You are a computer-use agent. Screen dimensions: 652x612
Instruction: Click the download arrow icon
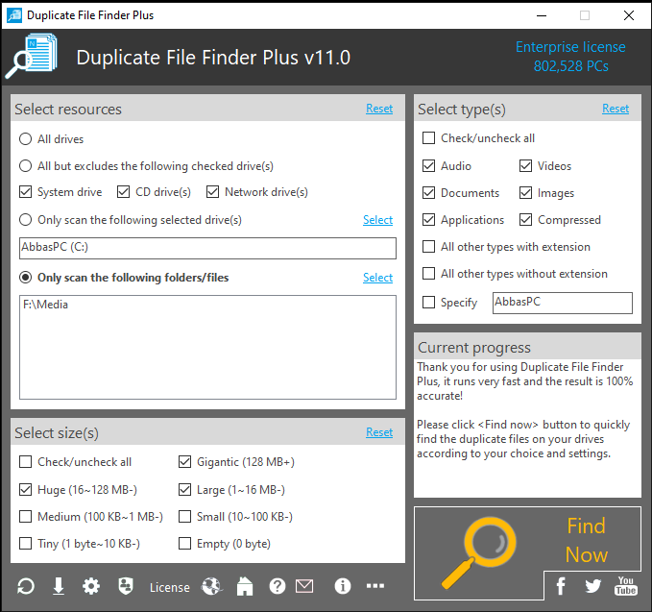(x=59, y=587)
